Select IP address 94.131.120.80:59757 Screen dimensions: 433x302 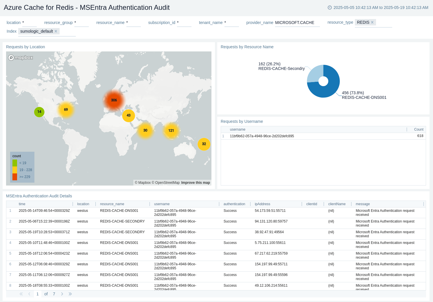click(271, 221)
